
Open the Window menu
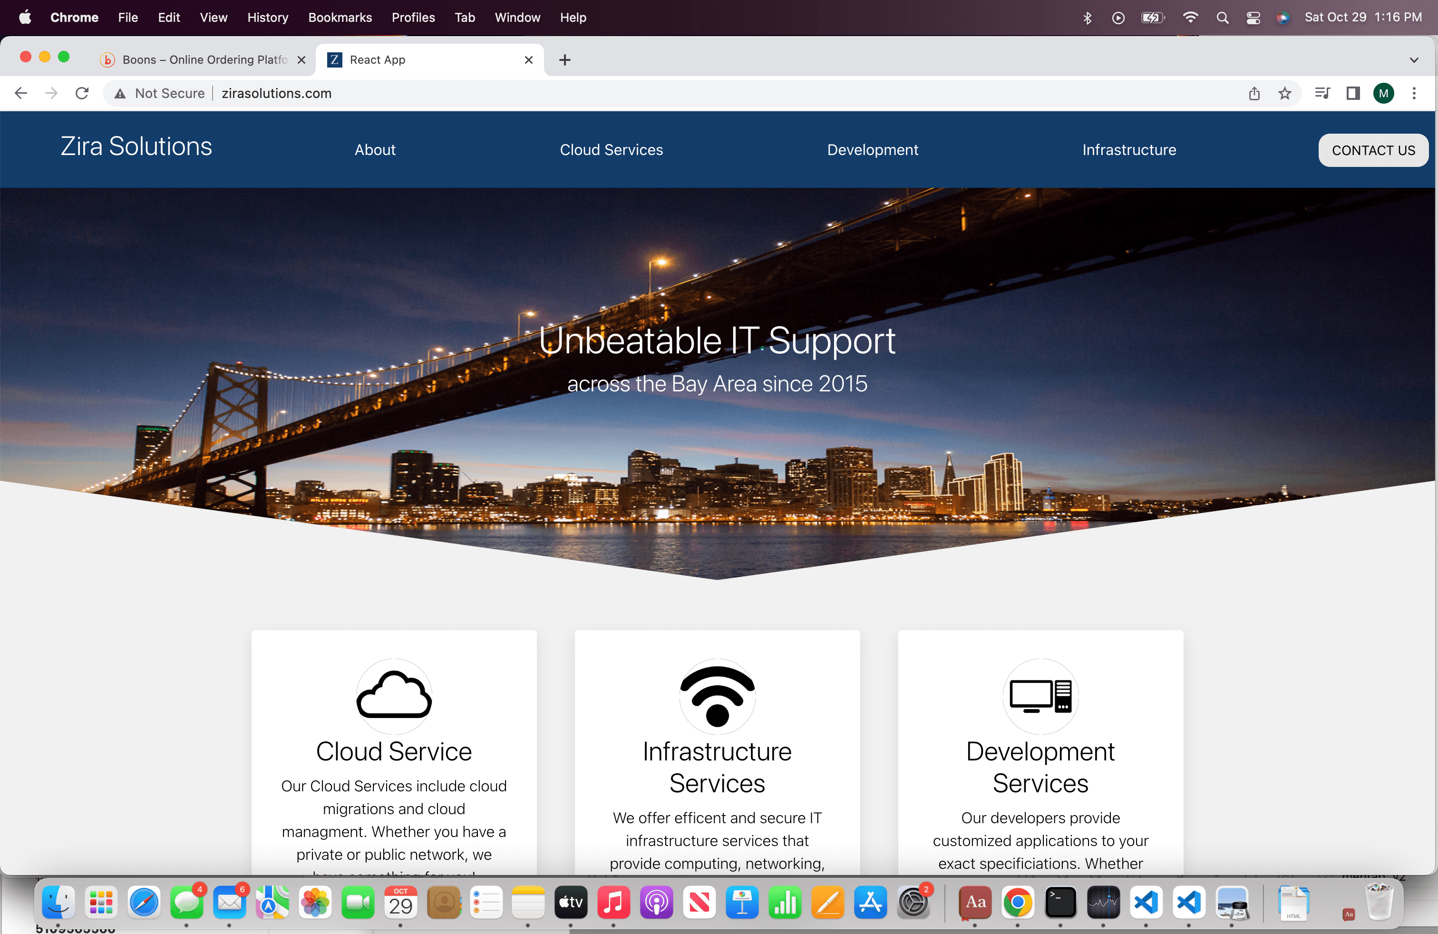click(517, 18)
